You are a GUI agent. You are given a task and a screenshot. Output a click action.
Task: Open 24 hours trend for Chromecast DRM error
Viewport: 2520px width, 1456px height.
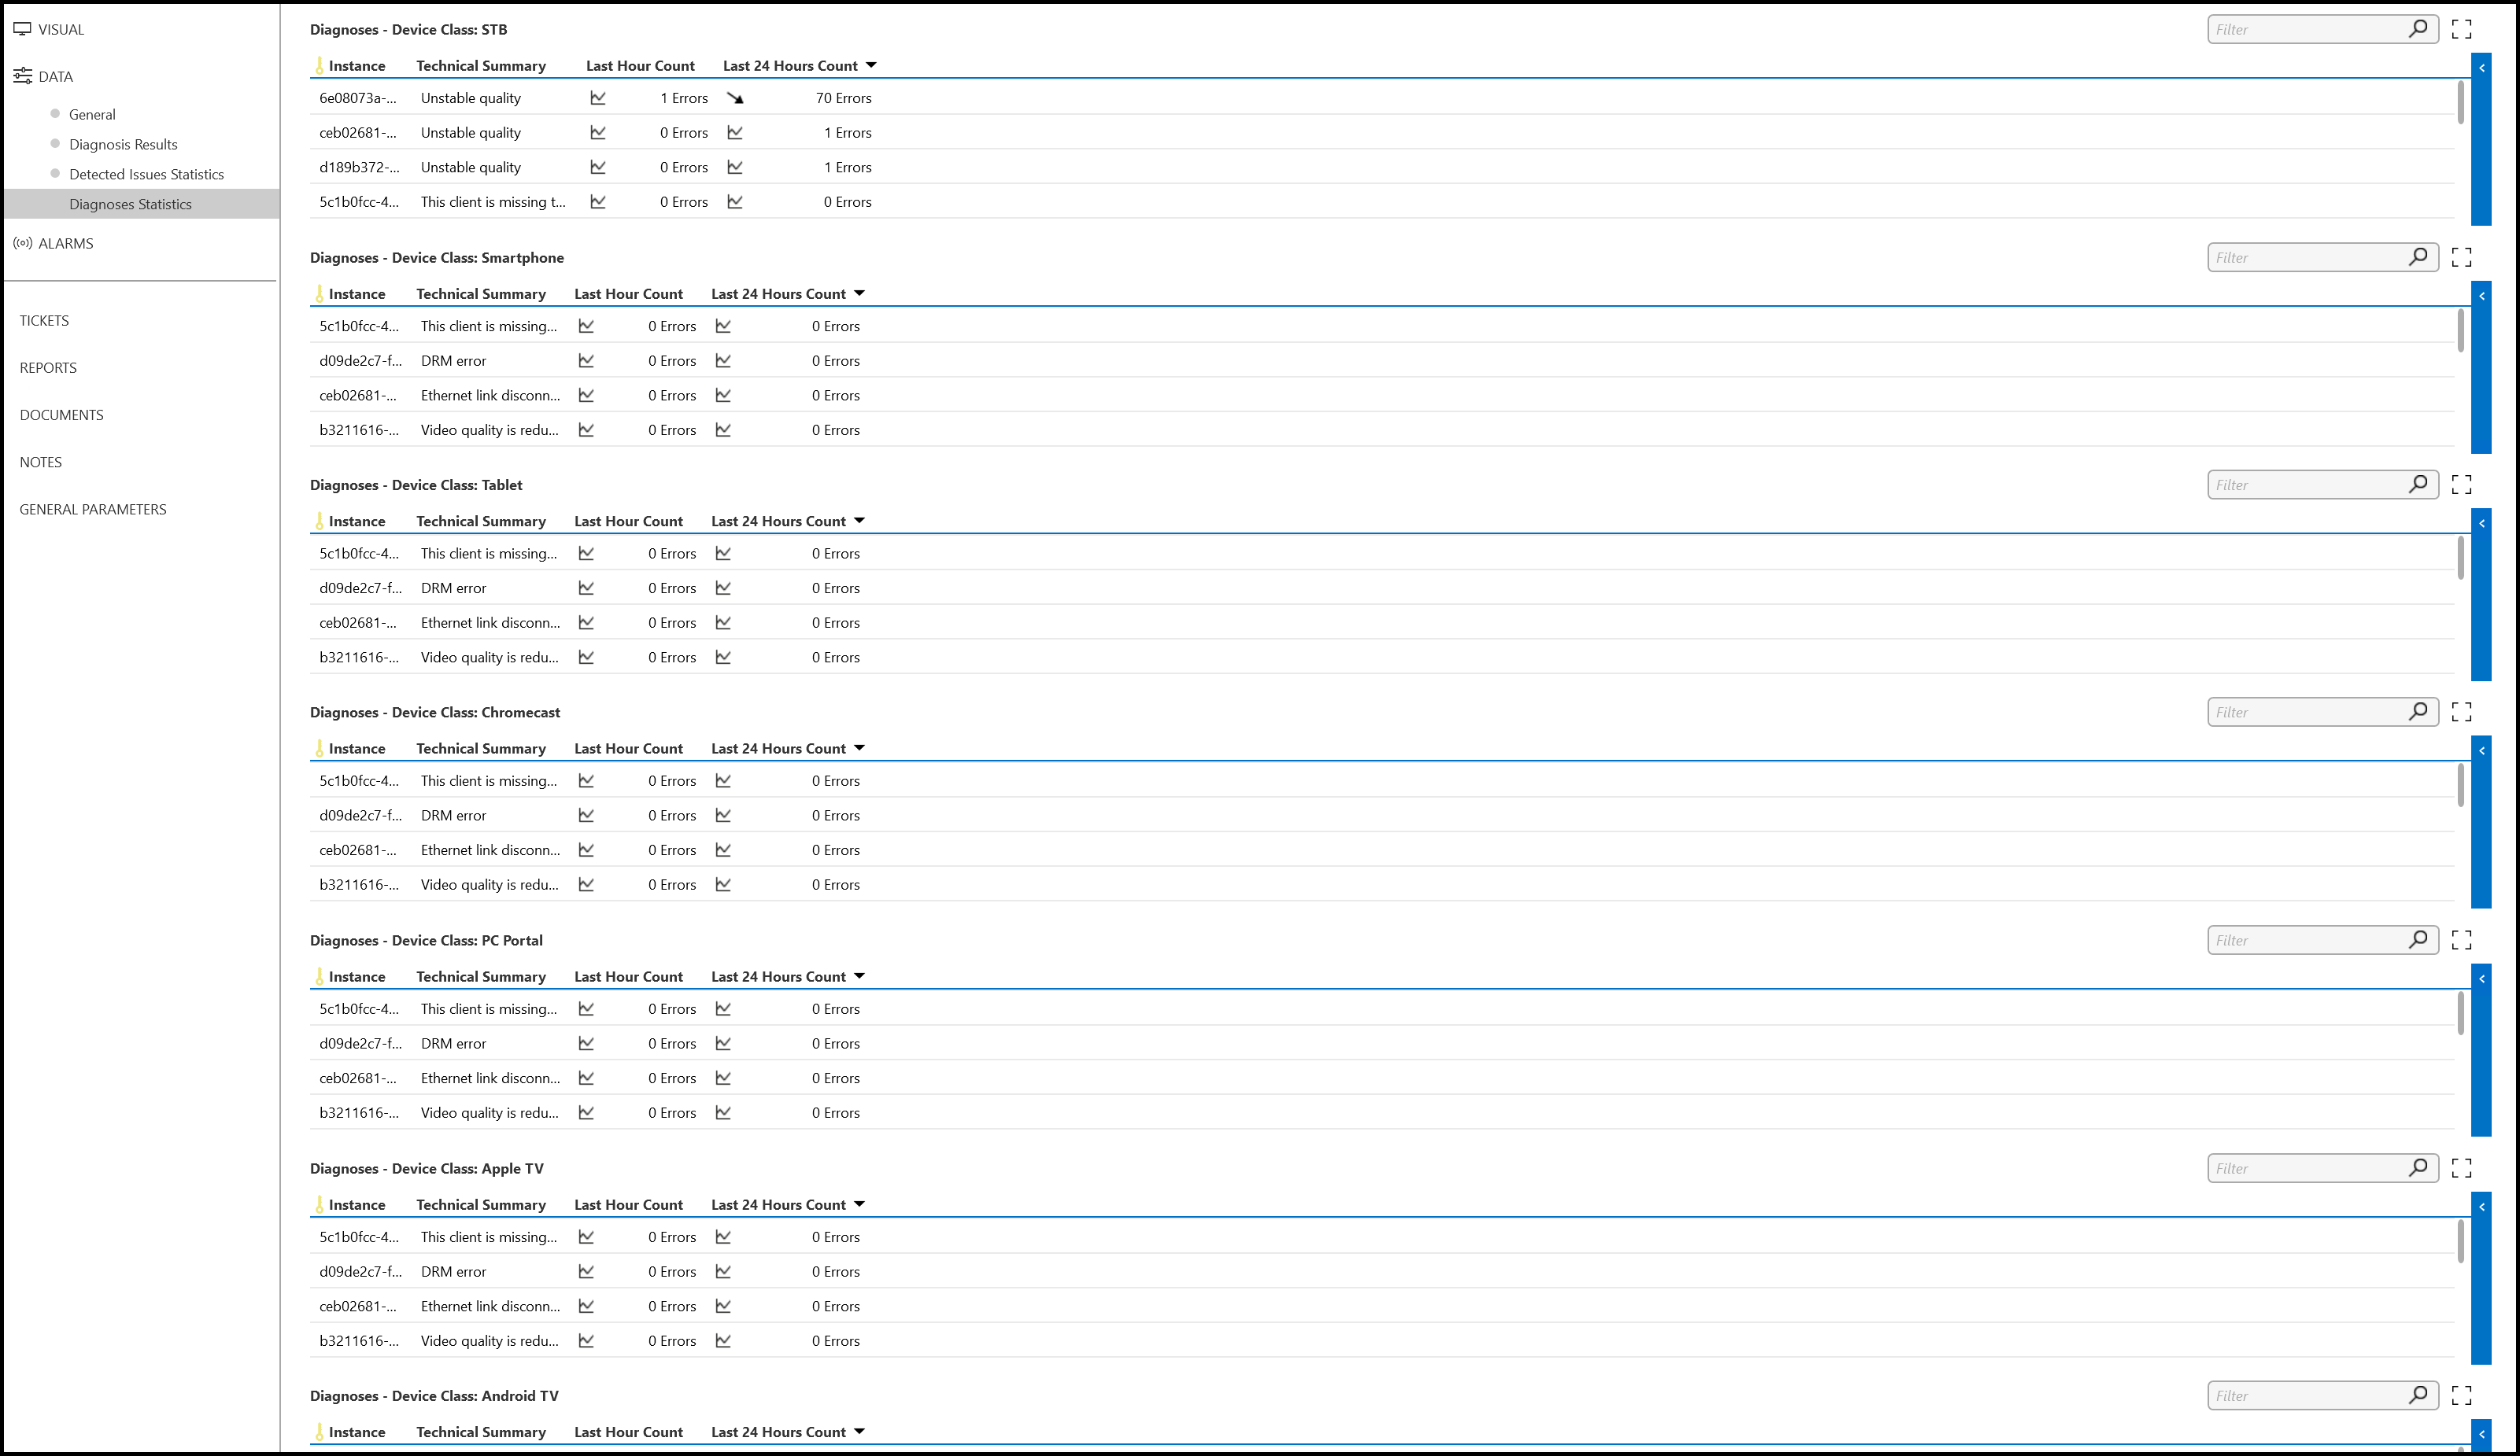point(723,816)
